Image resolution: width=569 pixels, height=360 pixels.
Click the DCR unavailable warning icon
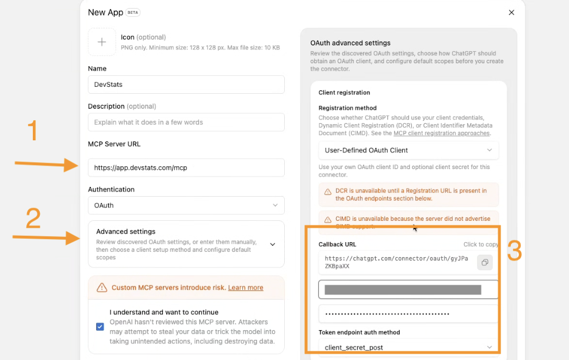[328, 192]
